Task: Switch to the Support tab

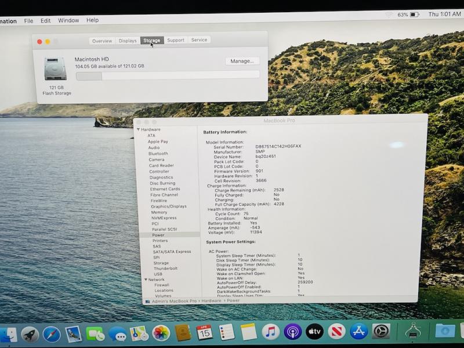Action: point(176,40)
